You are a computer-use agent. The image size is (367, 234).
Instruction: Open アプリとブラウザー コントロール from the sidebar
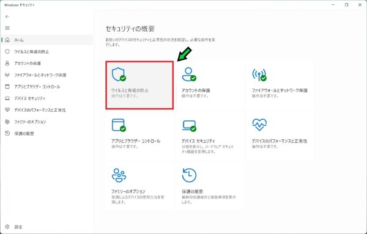pos(47,87)
